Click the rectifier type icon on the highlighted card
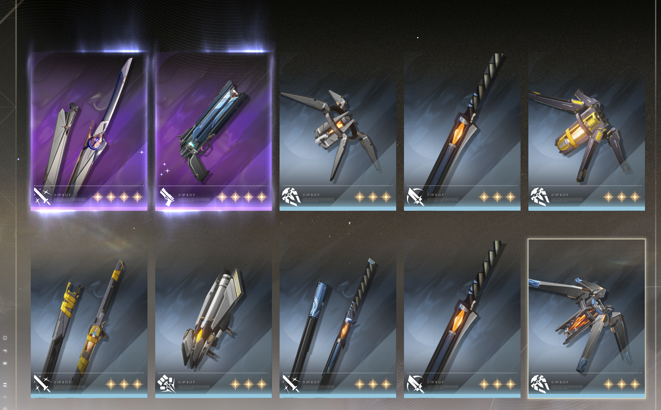The height and width of the screenshot is (410, 661). [540, 383]
